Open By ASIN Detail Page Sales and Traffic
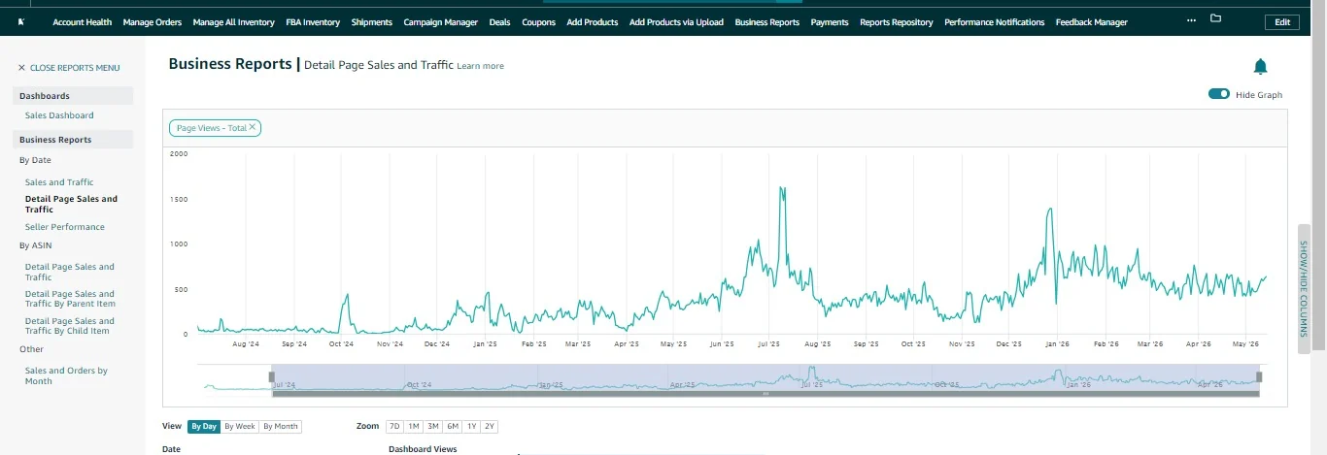 [70, 272]
